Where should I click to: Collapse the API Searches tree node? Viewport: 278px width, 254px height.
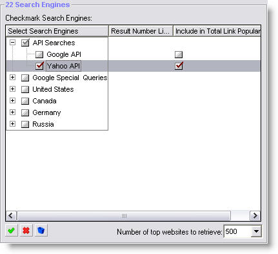pyautogui.click(x=13, y=43)
